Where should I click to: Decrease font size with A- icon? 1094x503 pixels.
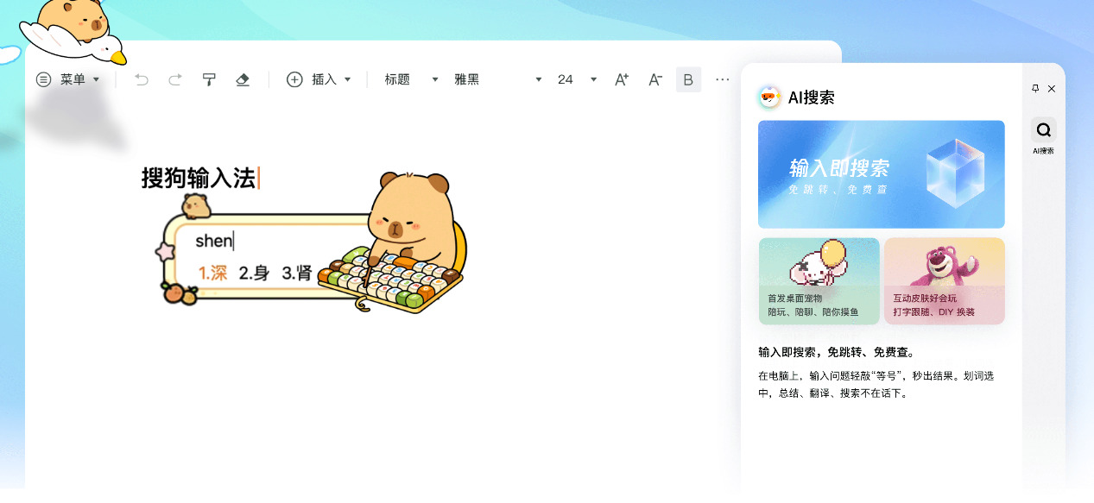tap(655, 79)
